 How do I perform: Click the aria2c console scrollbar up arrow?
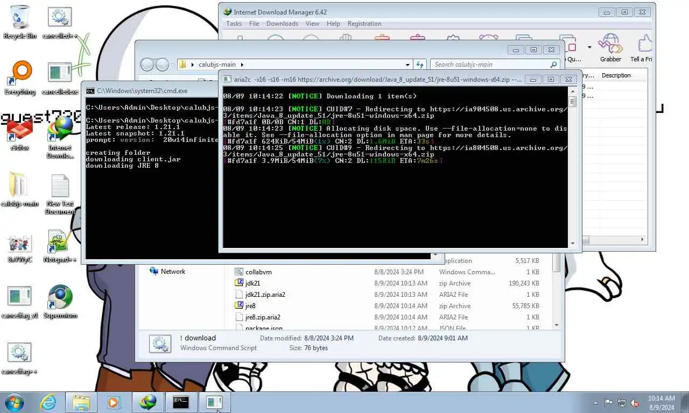(572, 92)
